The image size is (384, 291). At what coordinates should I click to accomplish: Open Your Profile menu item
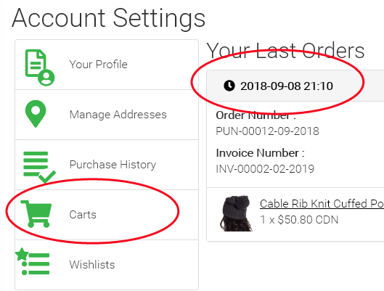pos(107,65)
